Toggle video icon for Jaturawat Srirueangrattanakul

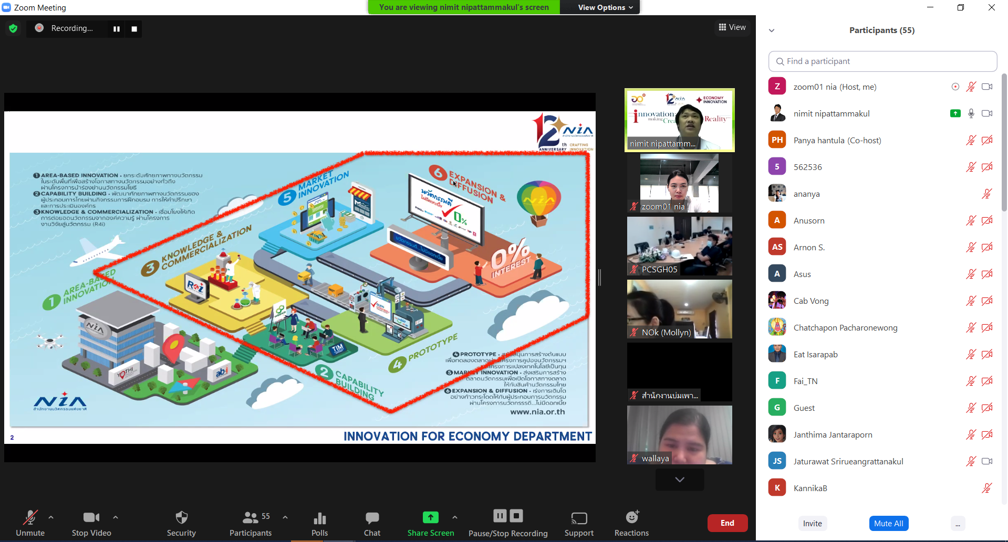pyautogui.click(x=987, y=461)
